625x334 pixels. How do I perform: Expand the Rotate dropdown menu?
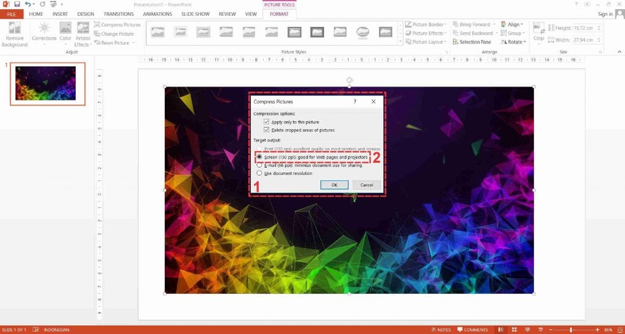click(512, 42)
